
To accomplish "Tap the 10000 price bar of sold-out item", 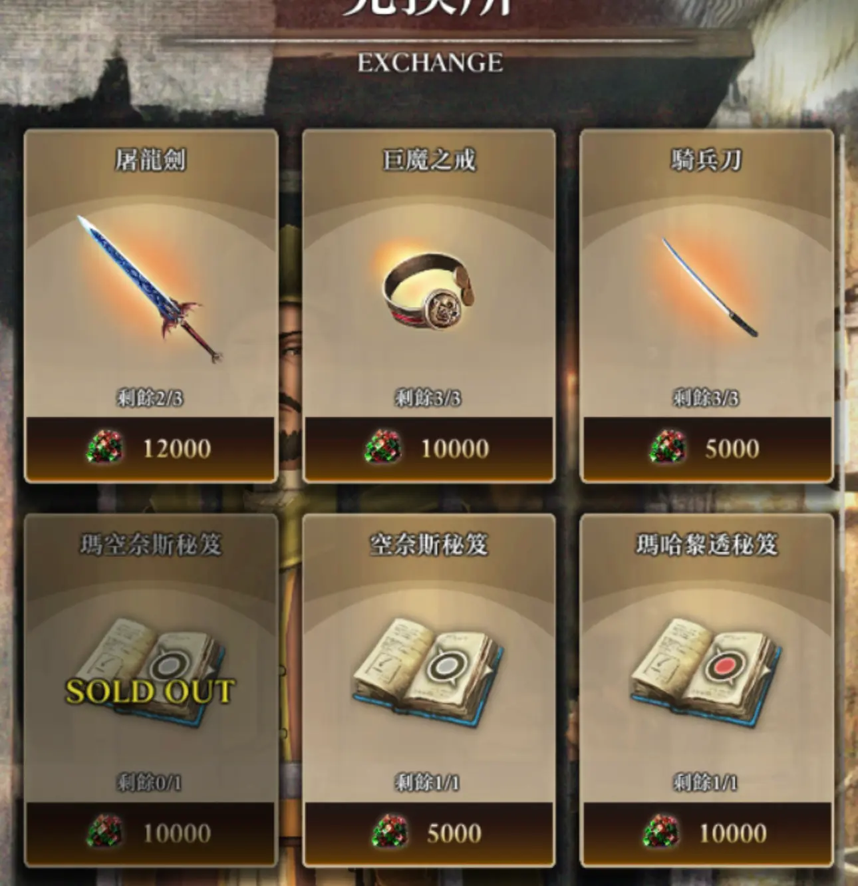I will [x=150, y=833].
